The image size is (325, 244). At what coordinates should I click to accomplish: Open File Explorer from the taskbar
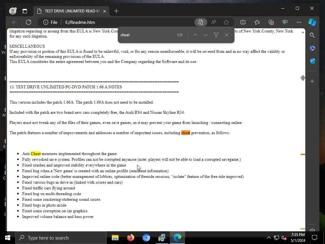[115, 238]
